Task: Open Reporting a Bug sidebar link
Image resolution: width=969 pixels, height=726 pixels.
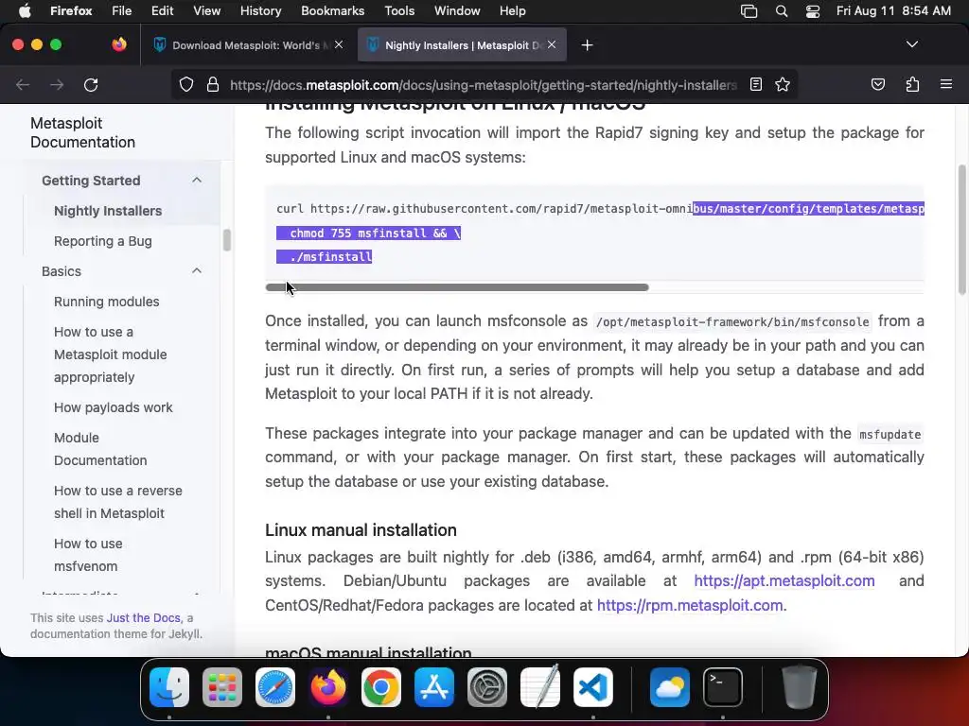Action: click(102, 241)
